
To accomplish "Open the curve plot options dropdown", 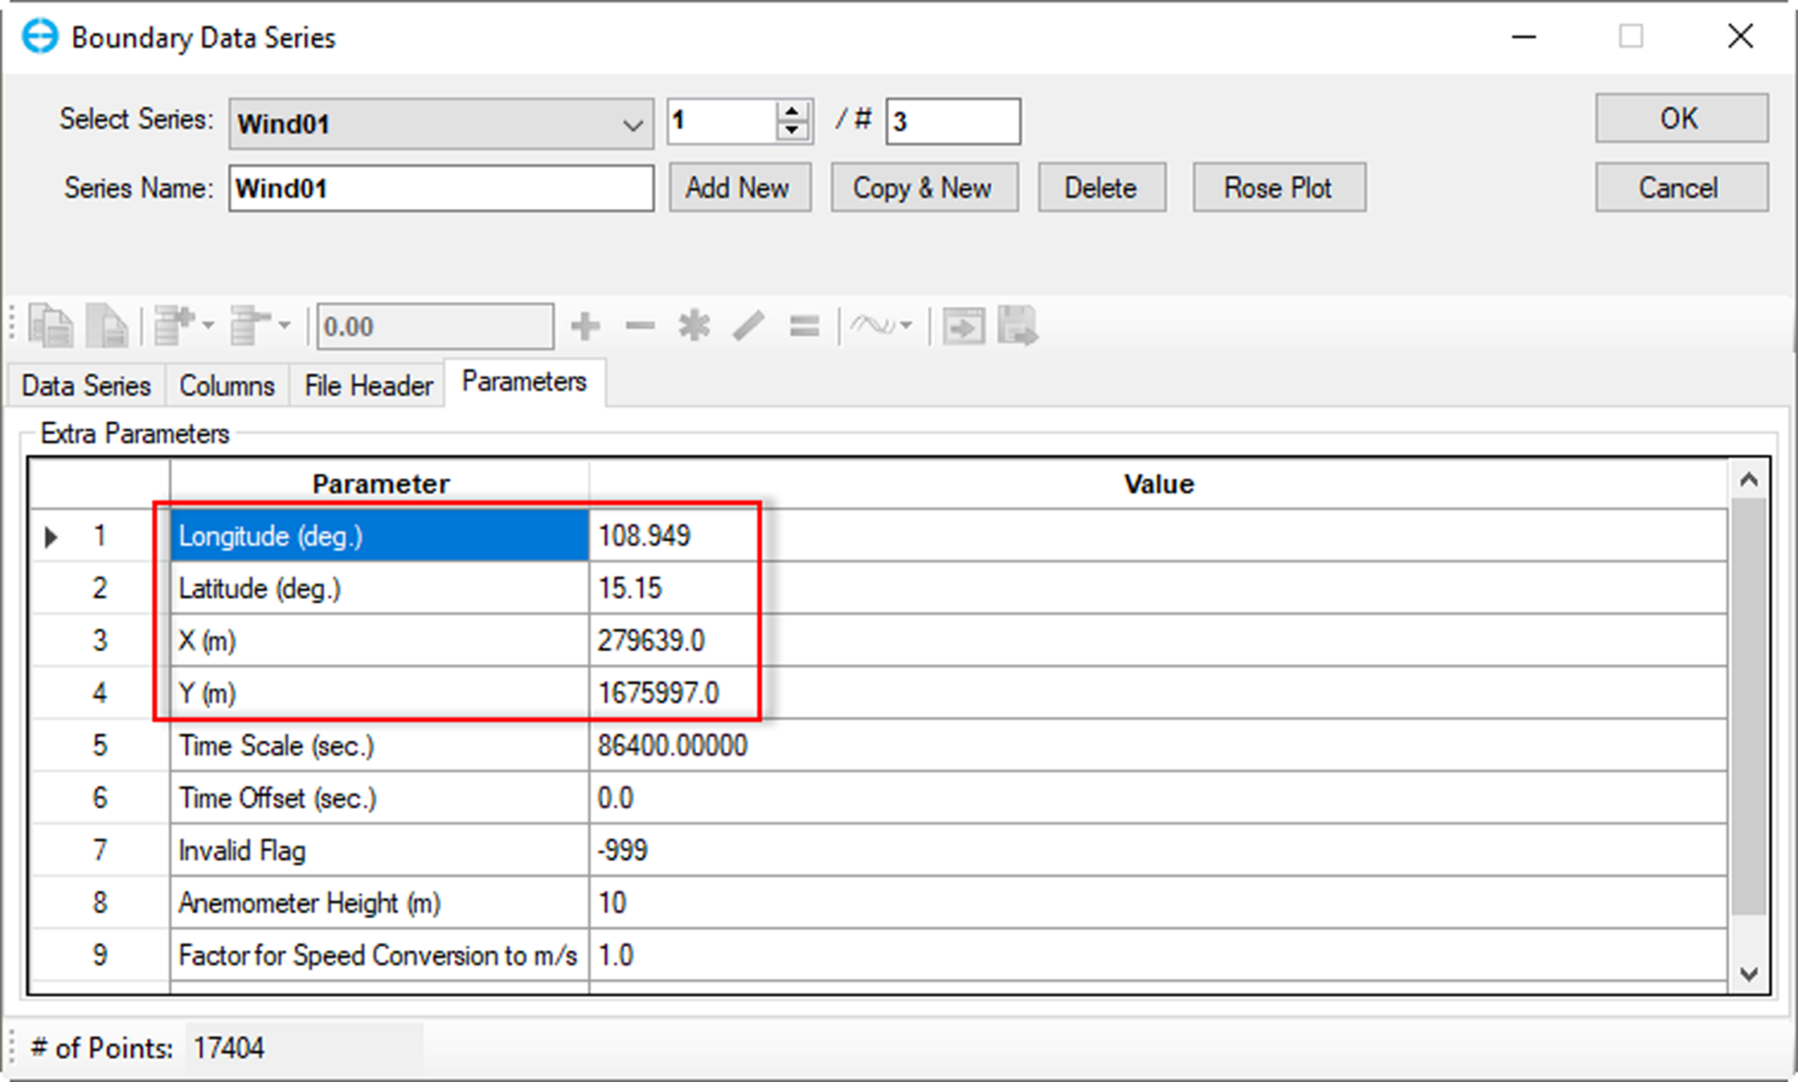I will pos(906,326).
